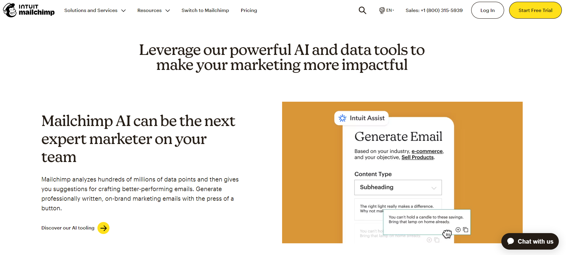Expand the Resources menu

pyautogui.click(x=153, y=10)
